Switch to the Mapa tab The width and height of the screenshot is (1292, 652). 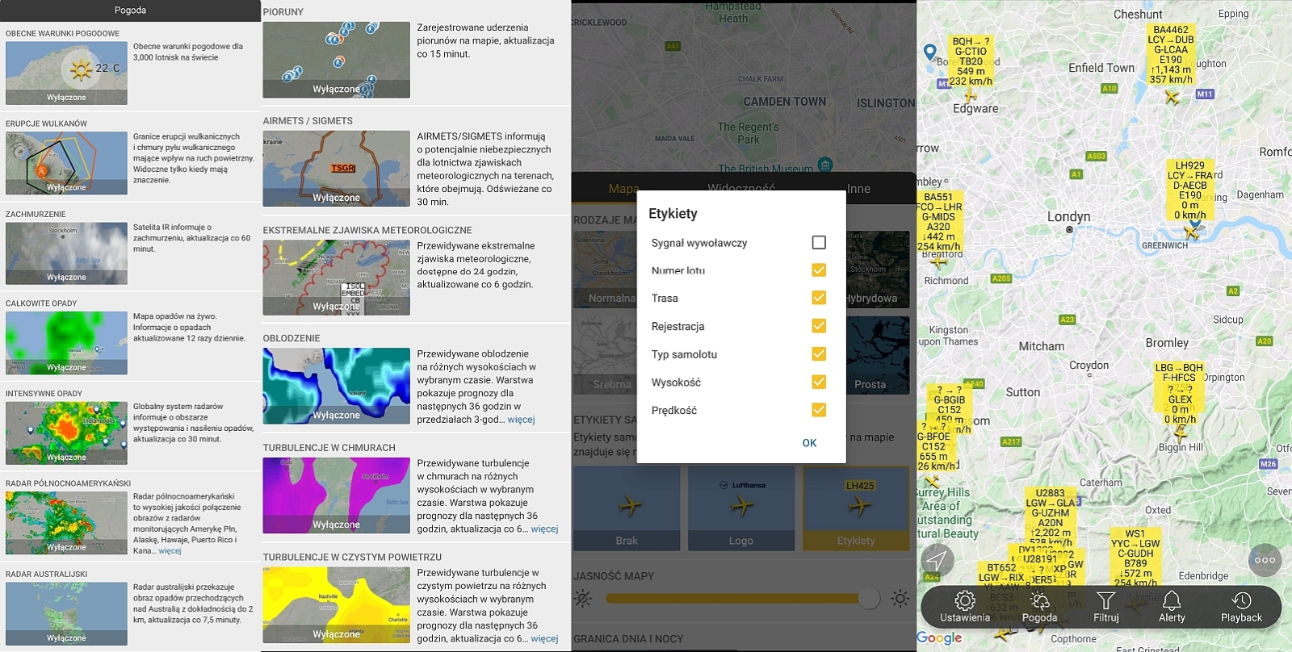pyautogui.click(x=623, y=189)
